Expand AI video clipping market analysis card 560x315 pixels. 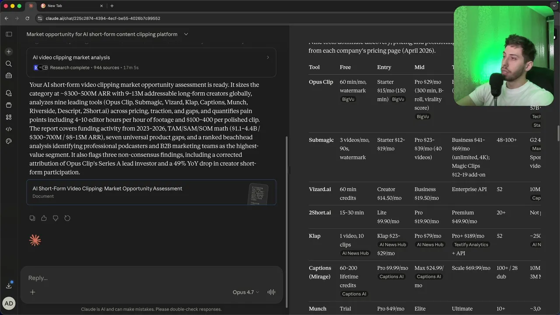click(x=268, y=57)
